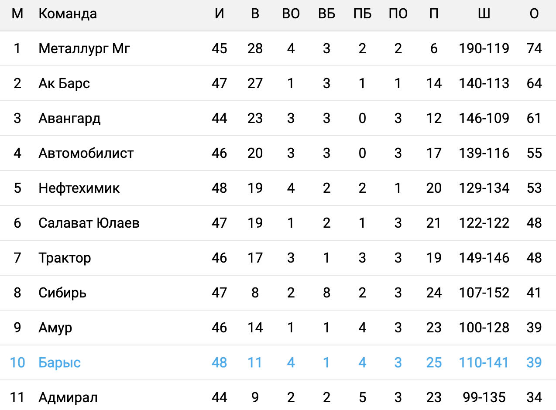Open the Амур team link
556x410 pixels.
55,328
